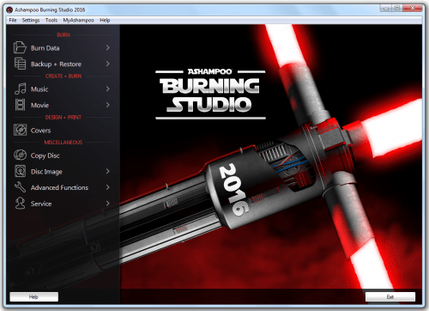
Task: Open the Help menu in menu bar
Action: pos(105,20)
